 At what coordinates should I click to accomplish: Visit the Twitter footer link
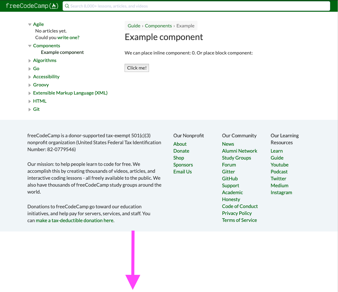pos(278,178)
